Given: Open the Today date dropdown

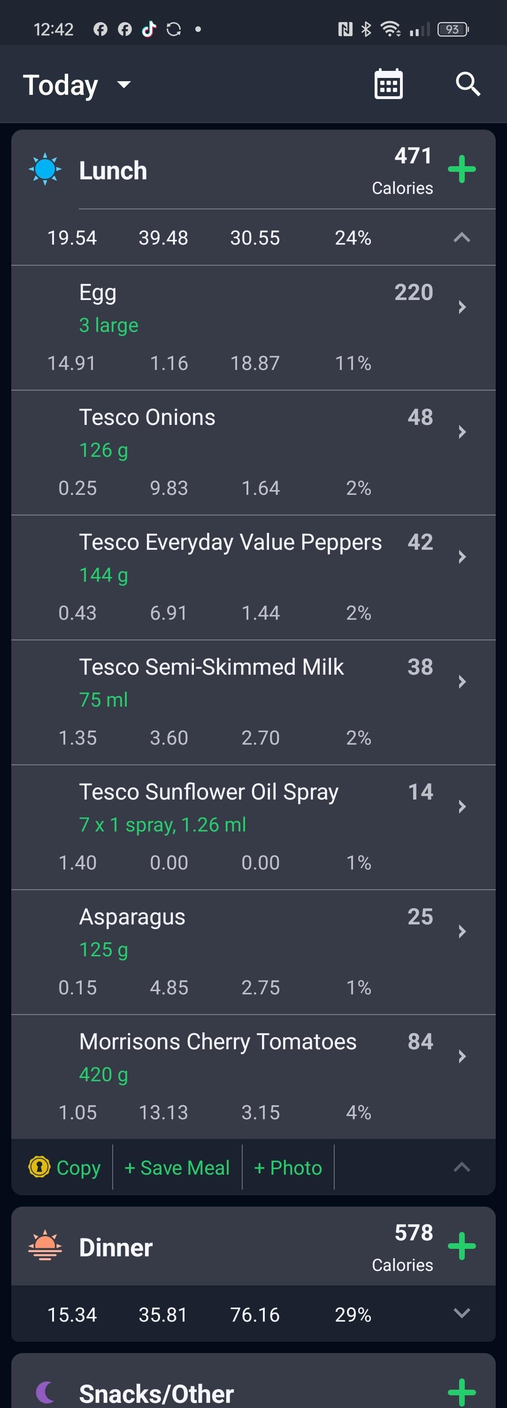Looking at the screenshot, I should [x=77, y=85].
